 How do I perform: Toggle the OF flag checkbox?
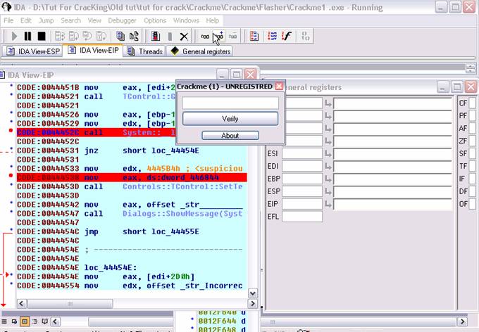473,204
